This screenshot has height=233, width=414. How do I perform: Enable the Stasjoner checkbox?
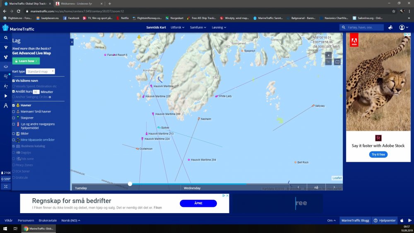point(14,118)
